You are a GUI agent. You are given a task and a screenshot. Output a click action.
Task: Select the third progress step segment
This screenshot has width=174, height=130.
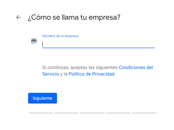(x=92, y=113)
